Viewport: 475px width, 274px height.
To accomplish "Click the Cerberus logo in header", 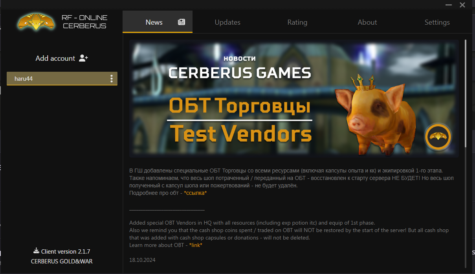I will 36,22.
